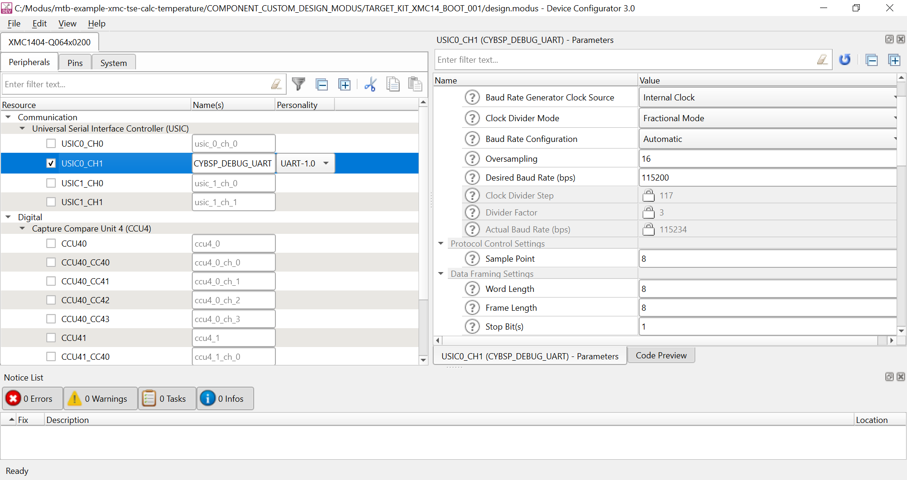The height and width of the screenshot is (480, 907).
Task: Undock the Parameters panel
Action: coord(889,39)
